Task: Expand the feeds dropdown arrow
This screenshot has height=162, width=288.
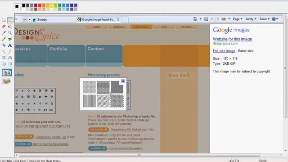Action: pyautogui.click(x=211, y=19)
